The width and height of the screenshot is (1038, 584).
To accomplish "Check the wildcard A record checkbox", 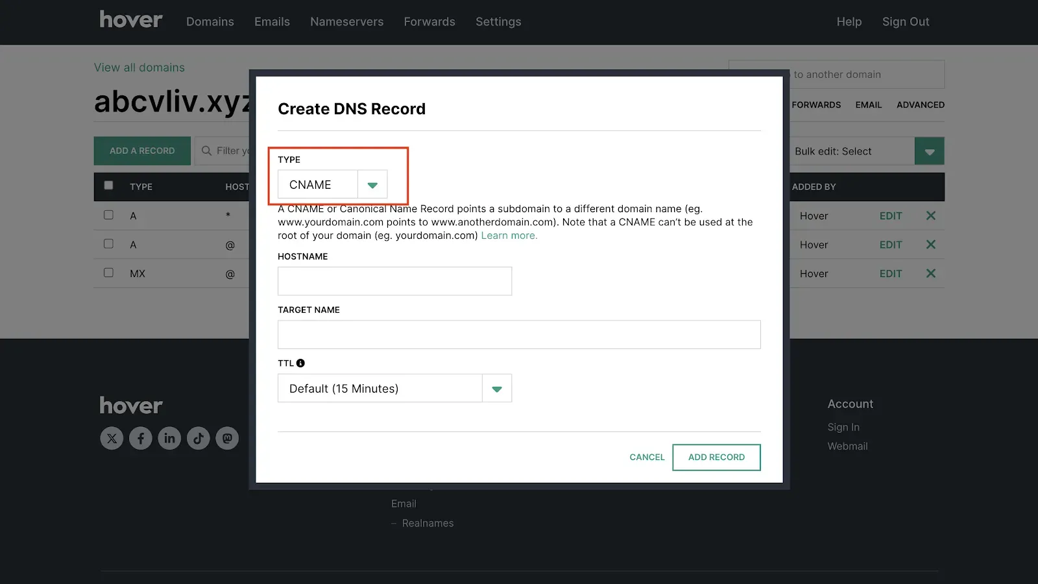I will pos(108,215).
